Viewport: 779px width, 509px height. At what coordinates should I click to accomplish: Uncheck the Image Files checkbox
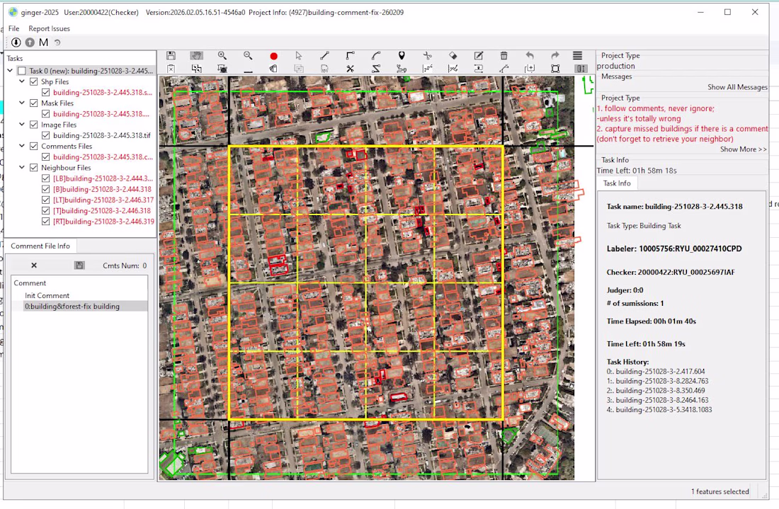34,125
